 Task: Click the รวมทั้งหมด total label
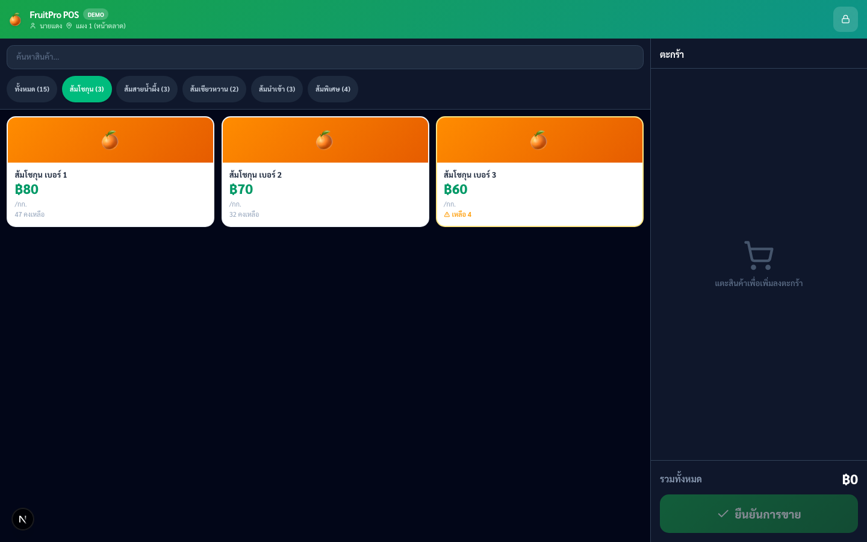(680, 479)
